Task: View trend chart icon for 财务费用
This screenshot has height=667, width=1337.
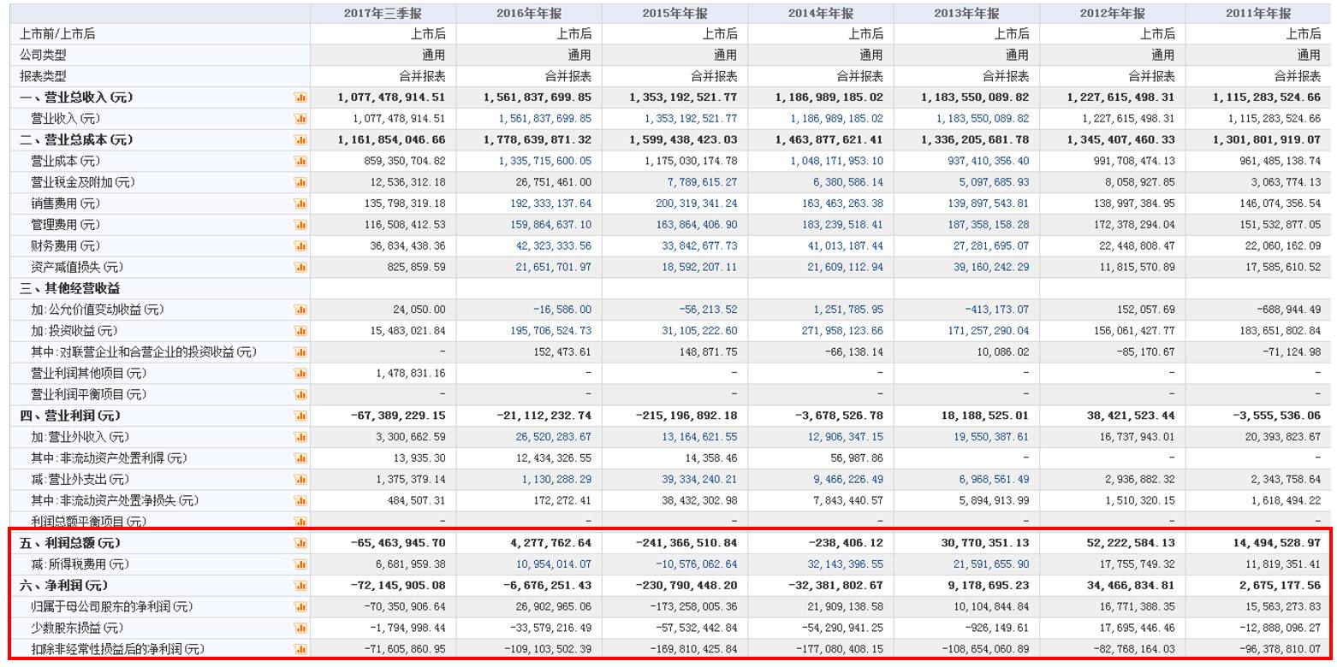Action: click(300, 246)
